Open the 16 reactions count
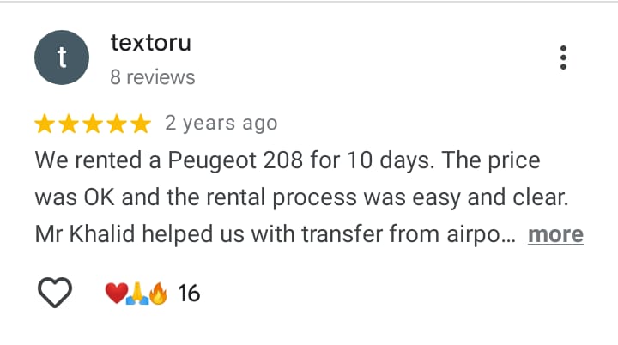The image size is (618, 345). click(189, 294)
